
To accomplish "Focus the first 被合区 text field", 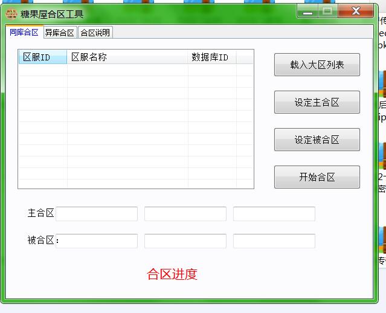I will tap(97, 241).
